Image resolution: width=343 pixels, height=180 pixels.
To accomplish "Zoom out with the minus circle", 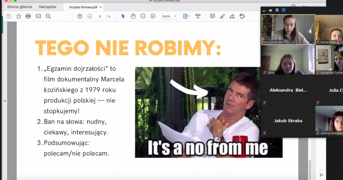I will click(143, 16).
